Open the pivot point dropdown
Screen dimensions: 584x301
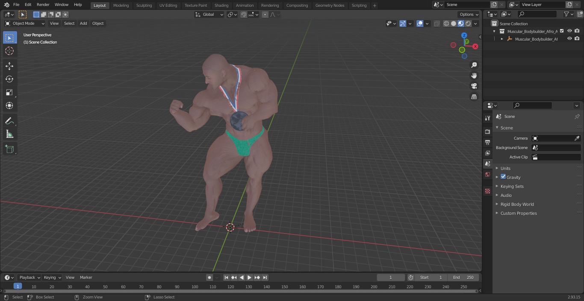[232, 15]
